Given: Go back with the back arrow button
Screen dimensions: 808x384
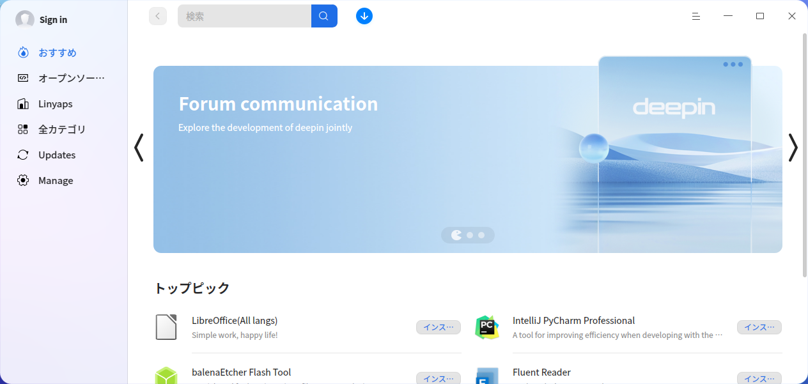Looking at the screenshot, I should (158, 16).
